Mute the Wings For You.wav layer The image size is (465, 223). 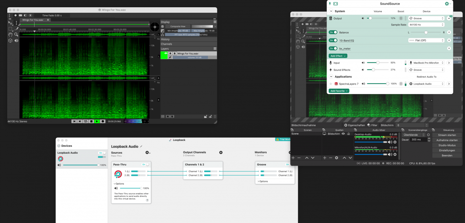pos(170,53)
